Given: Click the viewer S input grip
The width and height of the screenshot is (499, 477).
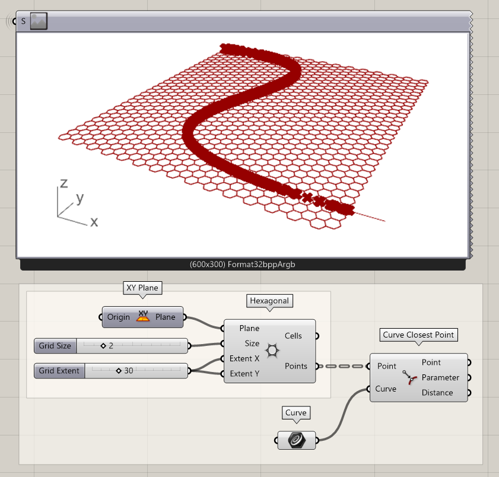Looking at the screenshot, I should tap(14, 21).
